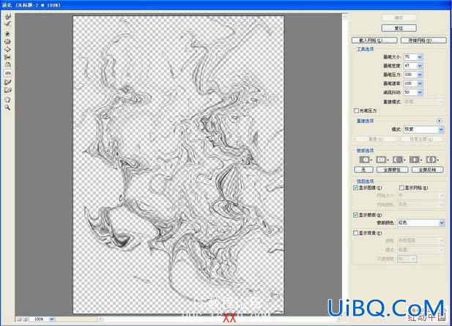
Task: Open the 湍流抖动 turbulent jitter dropdown
Action: tap(420, 92)
